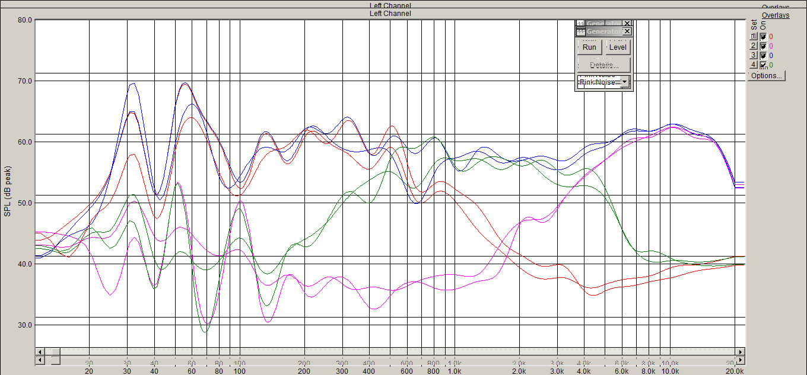Click the 20.0k frequency axis label
This screenshot has width=807, height=375.
click(735, 371)
